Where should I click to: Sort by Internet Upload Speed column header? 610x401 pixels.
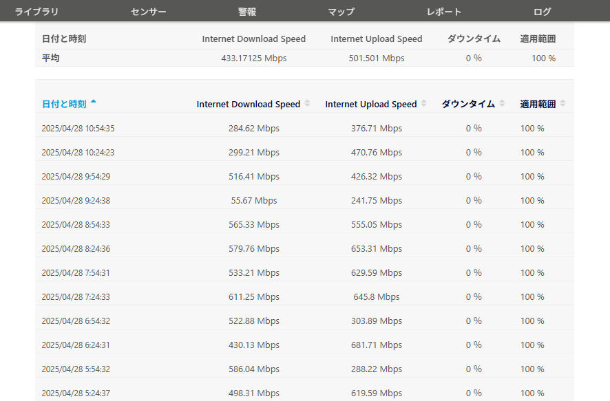click(370, 104)
